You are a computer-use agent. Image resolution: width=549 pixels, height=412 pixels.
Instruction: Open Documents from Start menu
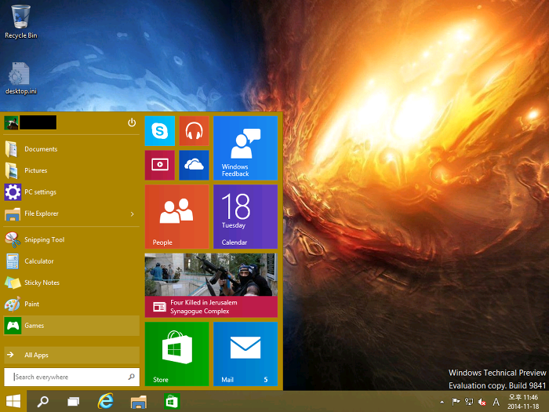[x=71, y=149]
